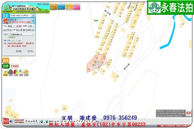Click the 圖例 legend button
This screenshot has height=129, width=194.
[189, 113]
